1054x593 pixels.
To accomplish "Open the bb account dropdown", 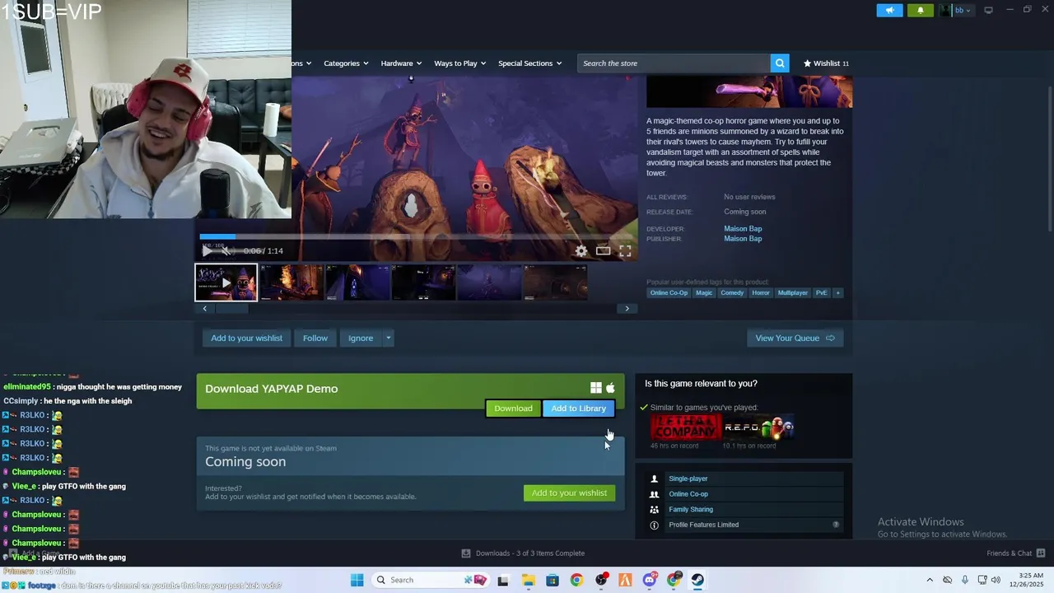I will (x=957, y=11).
